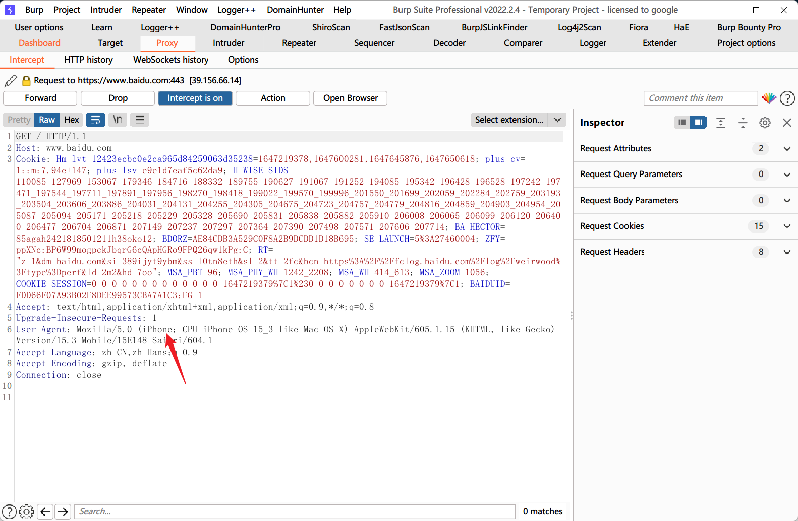Open help icon next to comment field
This screenshot has width=798, height=521.
tap(787, 98)
